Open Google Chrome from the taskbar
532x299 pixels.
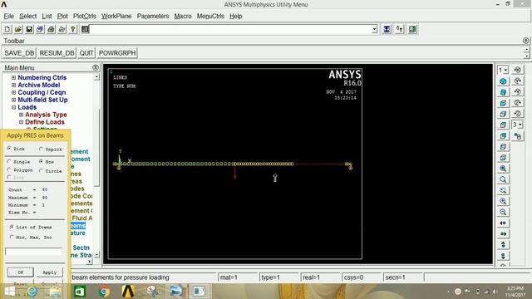coord(104,292)
